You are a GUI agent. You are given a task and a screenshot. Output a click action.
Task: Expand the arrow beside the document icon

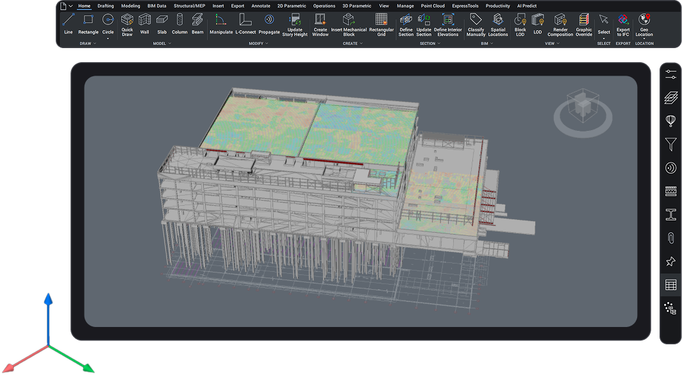pyautogui.click(x=71, y=6)
